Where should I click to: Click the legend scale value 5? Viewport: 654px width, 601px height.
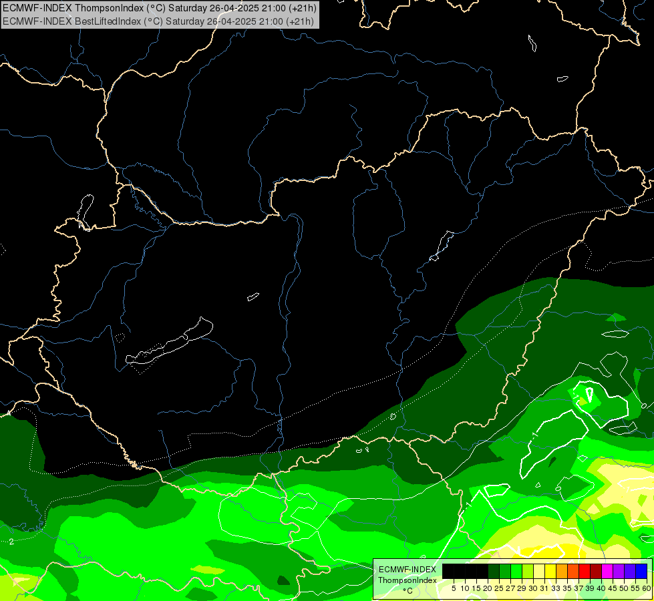(x=454, y=588)
